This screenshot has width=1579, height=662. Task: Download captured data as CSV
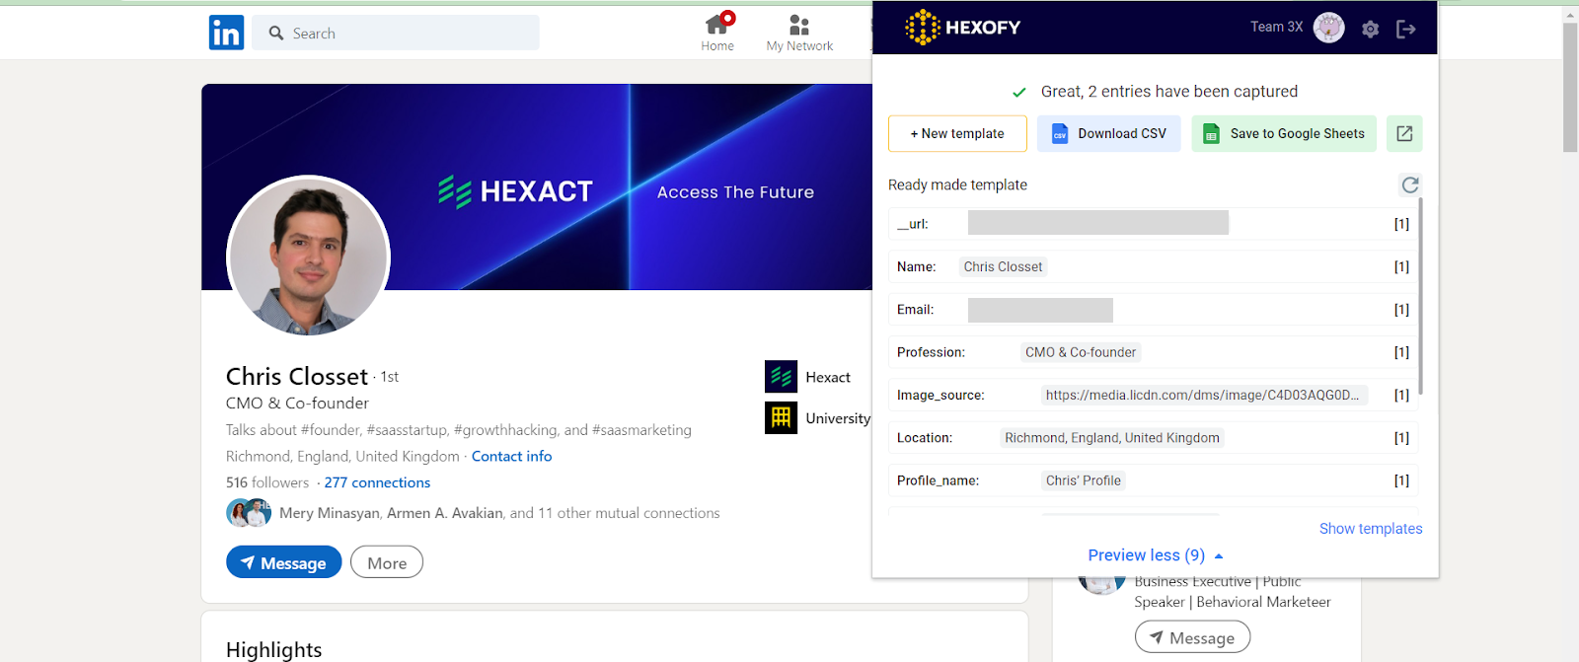(x=1108, y=133)
